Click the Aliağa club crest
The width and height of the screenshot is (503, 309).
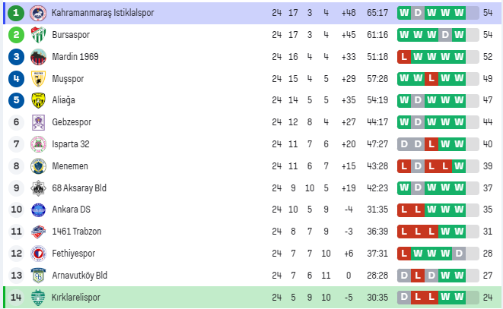tap(38, 100)
